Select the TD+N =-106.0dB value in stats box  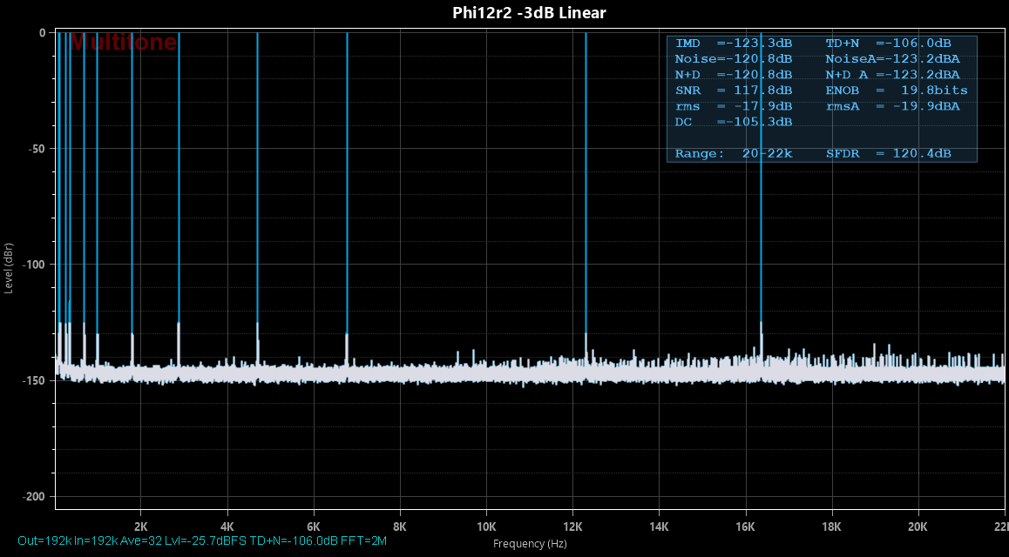[x=888, y=43]
